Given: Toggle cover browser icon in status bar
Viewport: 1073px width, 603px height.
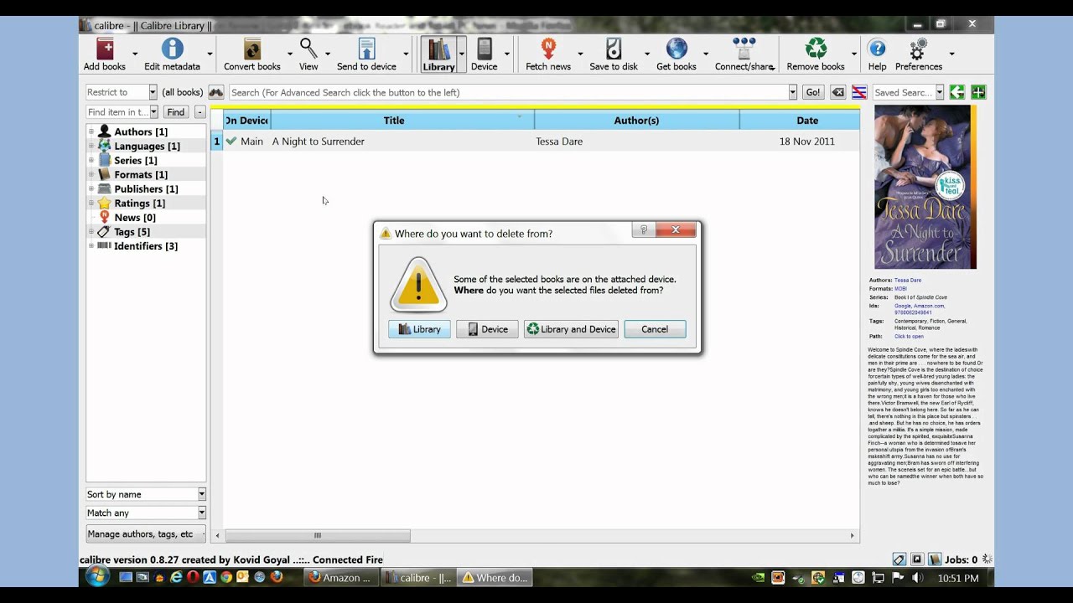Looking at the screenshot, I should [917, 559].
